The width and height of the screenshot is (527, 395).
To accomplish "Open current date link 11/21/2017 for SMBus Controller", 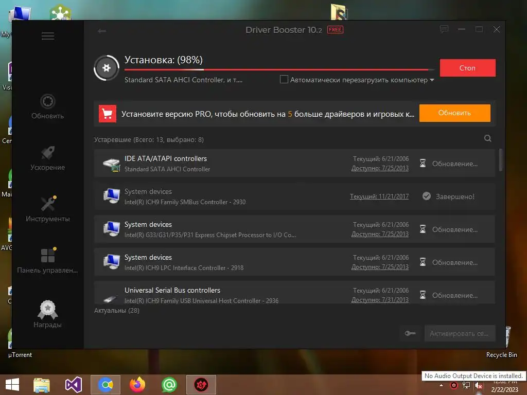I will (379, 196).
